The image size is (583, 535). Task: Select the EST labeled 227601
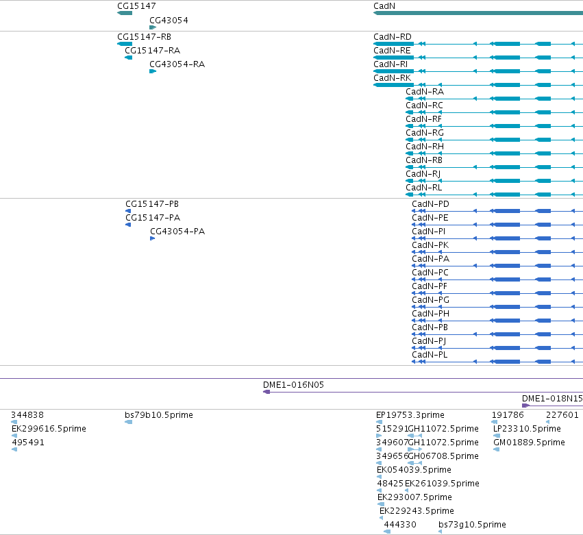[x=562, y=415]
